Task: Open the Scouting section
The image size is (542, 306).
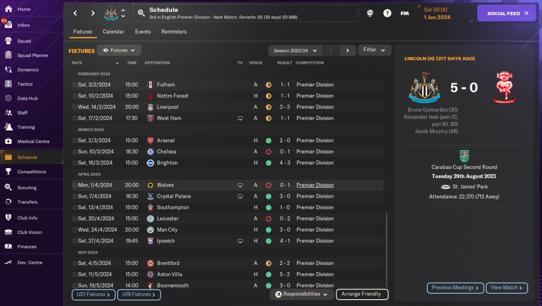Action: (x=27, y=187)
